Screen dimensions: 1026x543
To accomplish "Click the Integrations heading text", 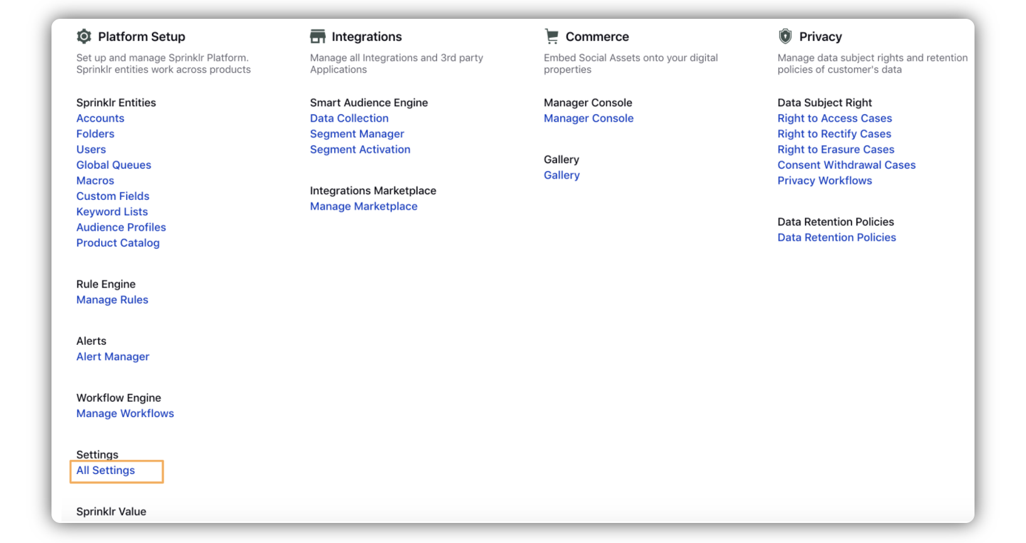I will (367, 37).
